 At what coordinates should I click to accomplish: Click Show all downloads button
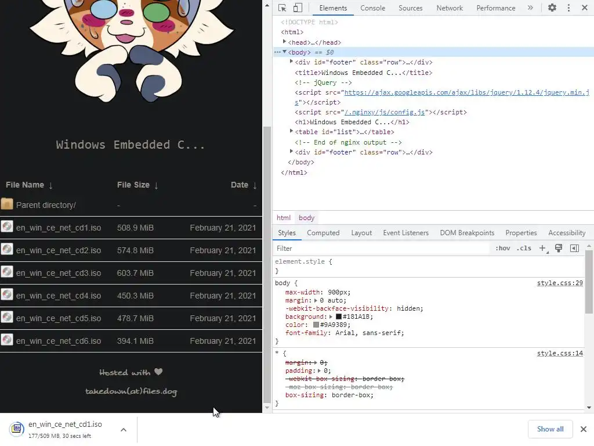(x=550, y=429)
